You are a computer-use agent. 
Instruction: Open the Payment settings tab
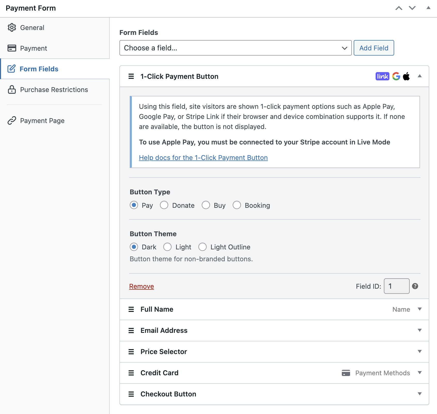pyautogui.click(x=55, y=48)
